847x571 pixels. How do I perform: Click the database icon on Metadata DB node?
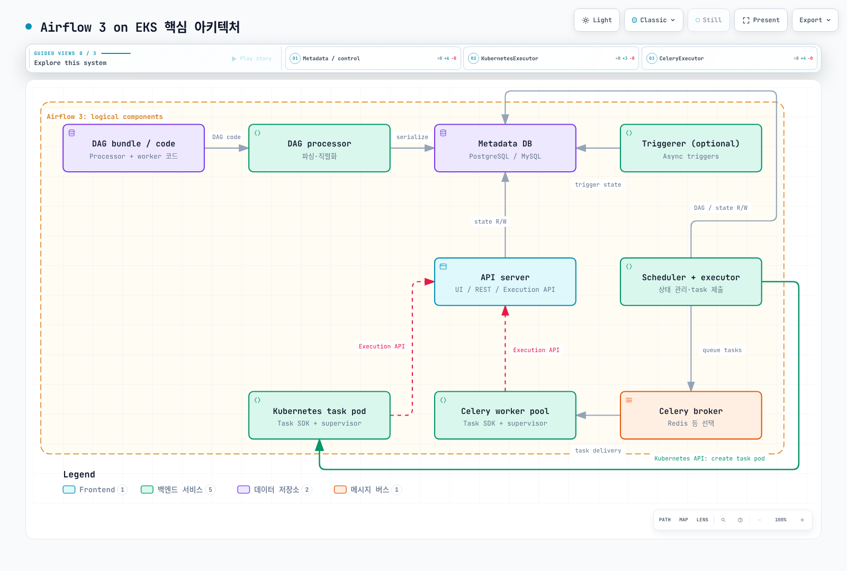click(443, 133)
